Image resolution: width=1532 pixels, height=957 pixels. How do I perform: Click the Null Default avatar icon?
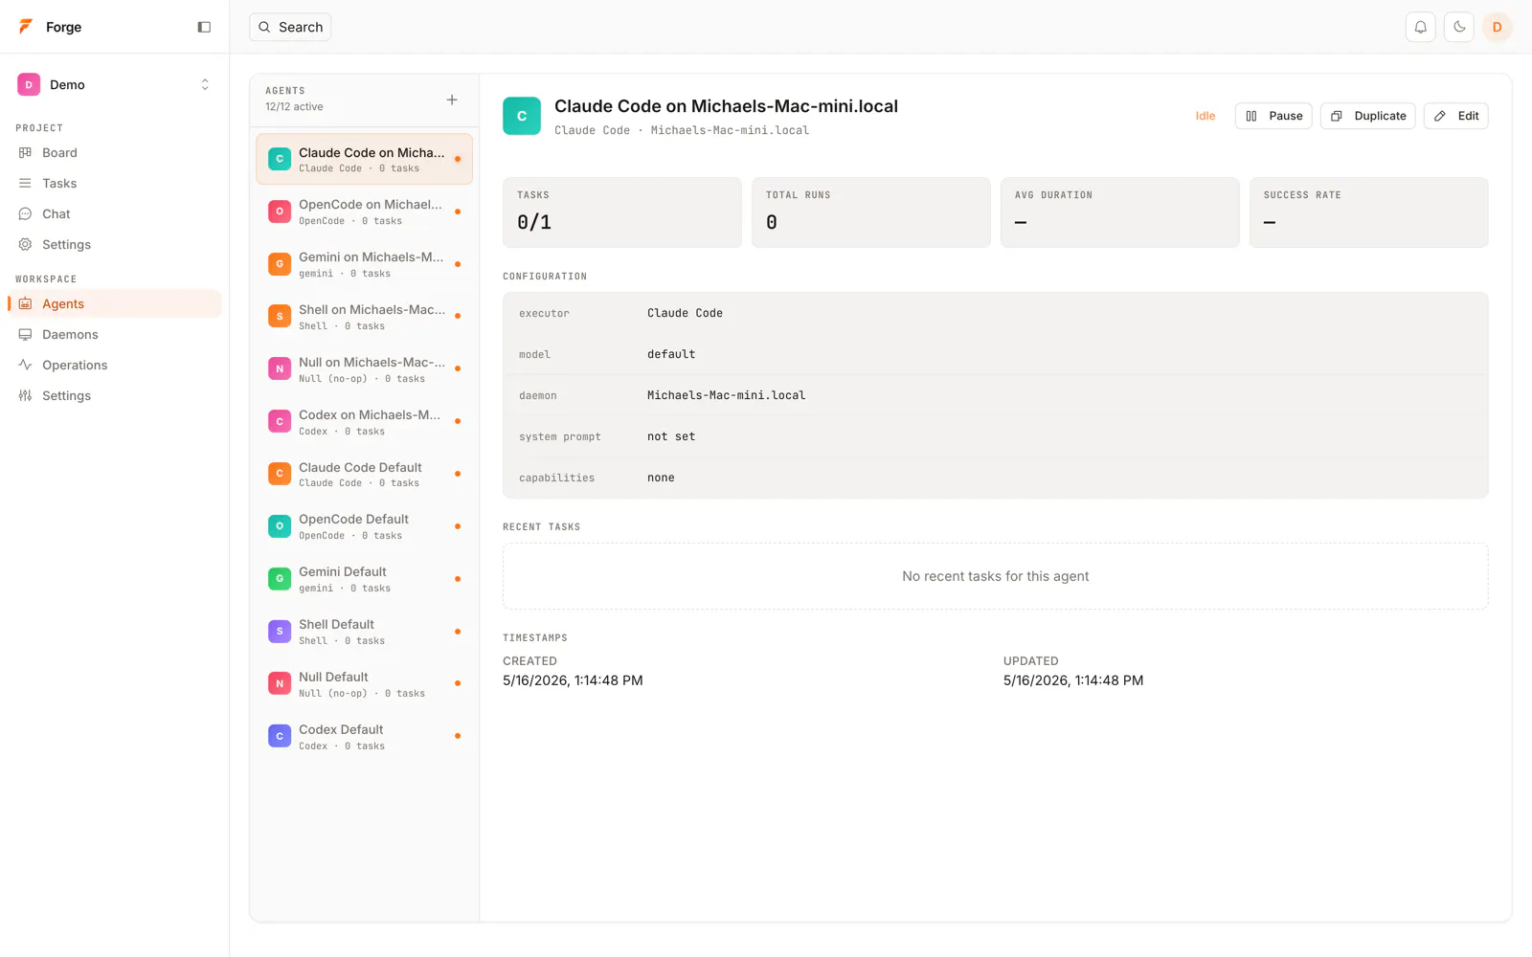click(280, 683)
